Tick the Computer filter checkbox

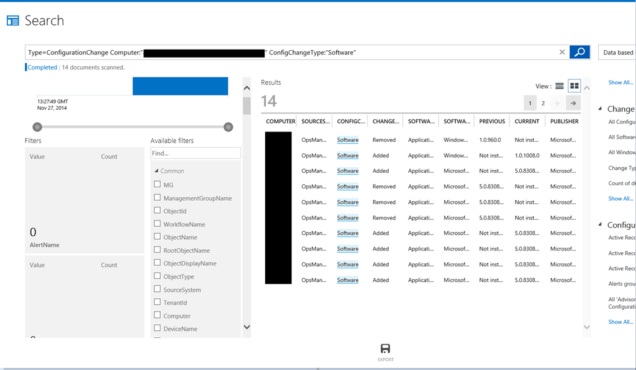pyautogui.click(x=157, y=315)
